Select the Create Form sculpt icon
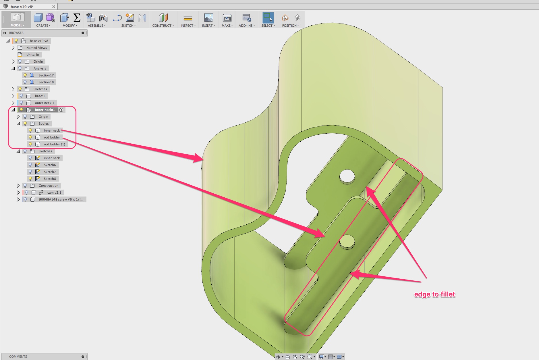This screenshot has height=360, width=539. click(x=50, y=18)
